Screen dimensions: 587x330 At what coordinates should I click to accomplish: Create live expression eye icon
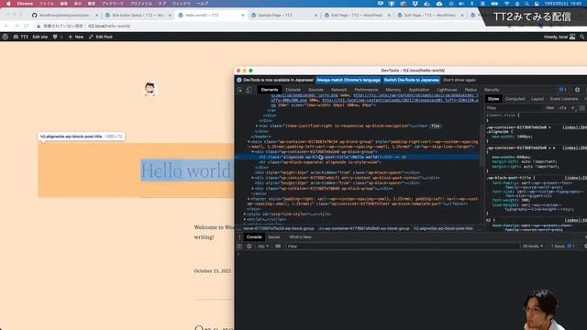(278, 247)
